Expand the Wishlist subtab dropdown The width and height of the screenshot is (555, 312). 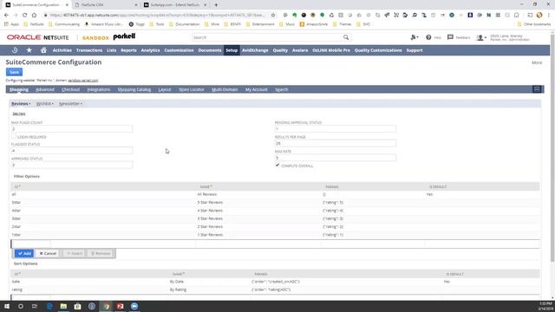point(45,104)
